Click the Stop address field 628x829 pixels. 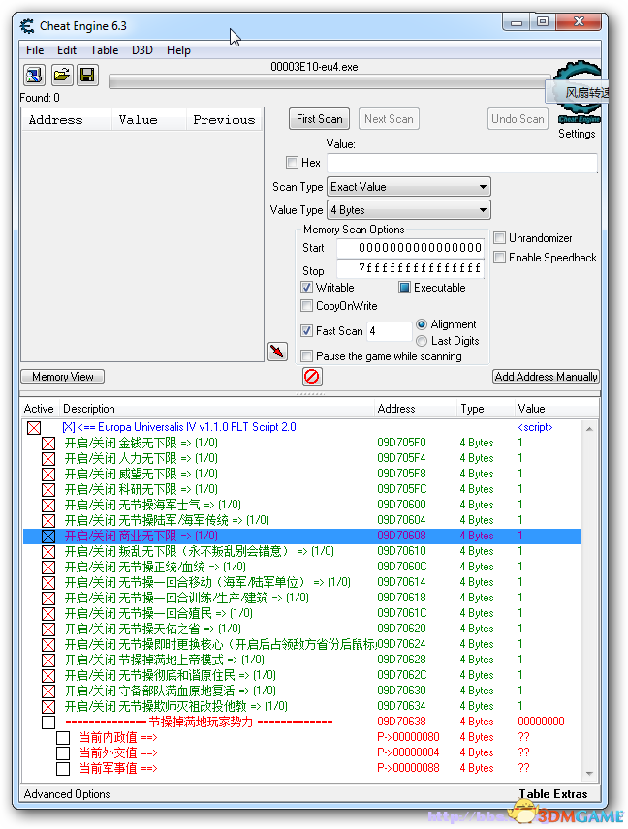tap(411, 268)
